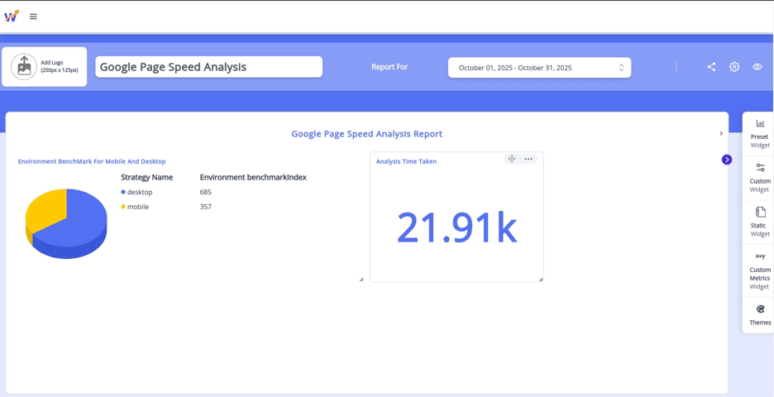Click the Add Logo upload icon
This screenshot has width=774, height=397.
[24, 67]
